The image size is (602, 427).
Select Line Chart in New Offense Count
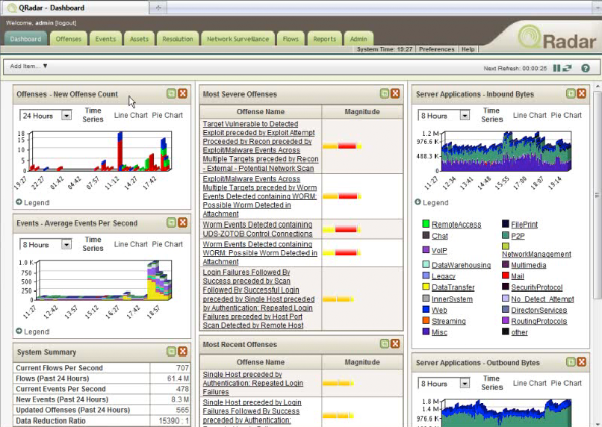pyautogui.click(x=131, y=115)
